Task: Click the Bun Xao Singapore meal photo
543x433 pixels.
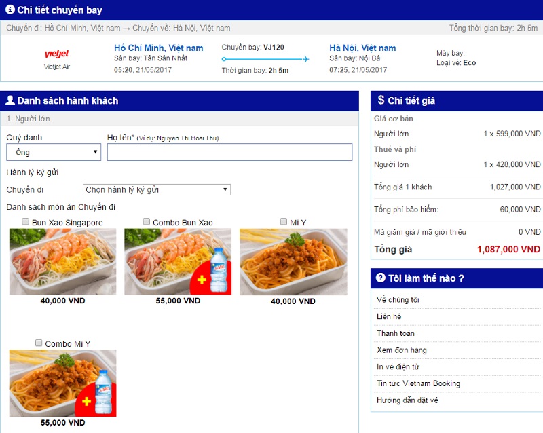Action: (x=62, y=261)
